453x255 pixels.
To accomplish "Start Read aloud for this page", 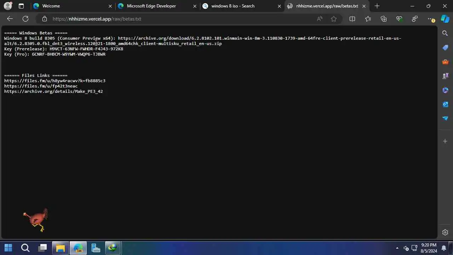I will point(320,19).
